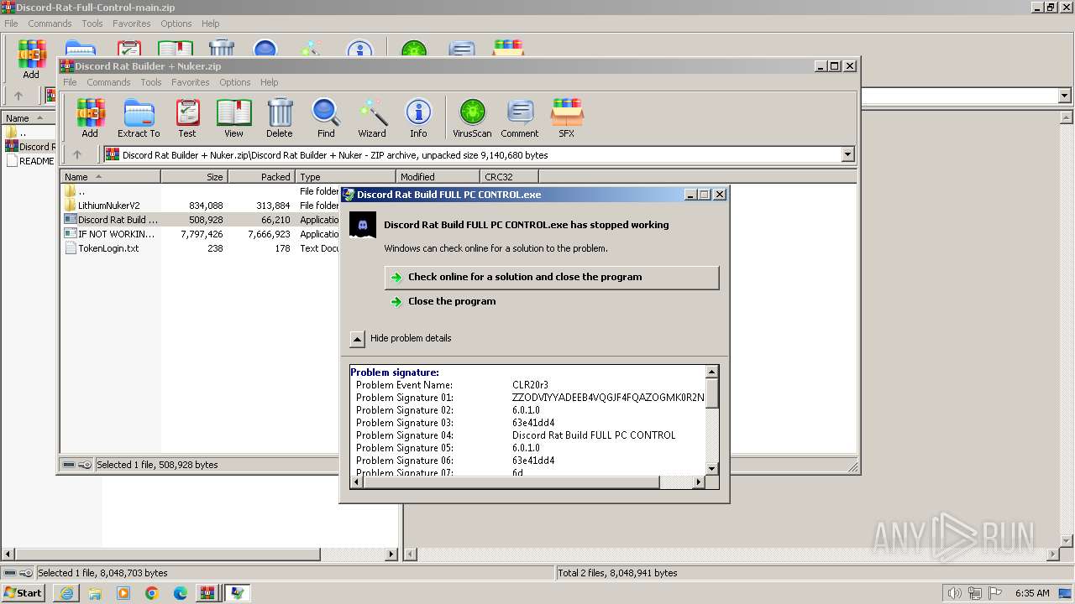Select LithiumNukerV2 folder

pyautogui.click(x=109, y=206)
